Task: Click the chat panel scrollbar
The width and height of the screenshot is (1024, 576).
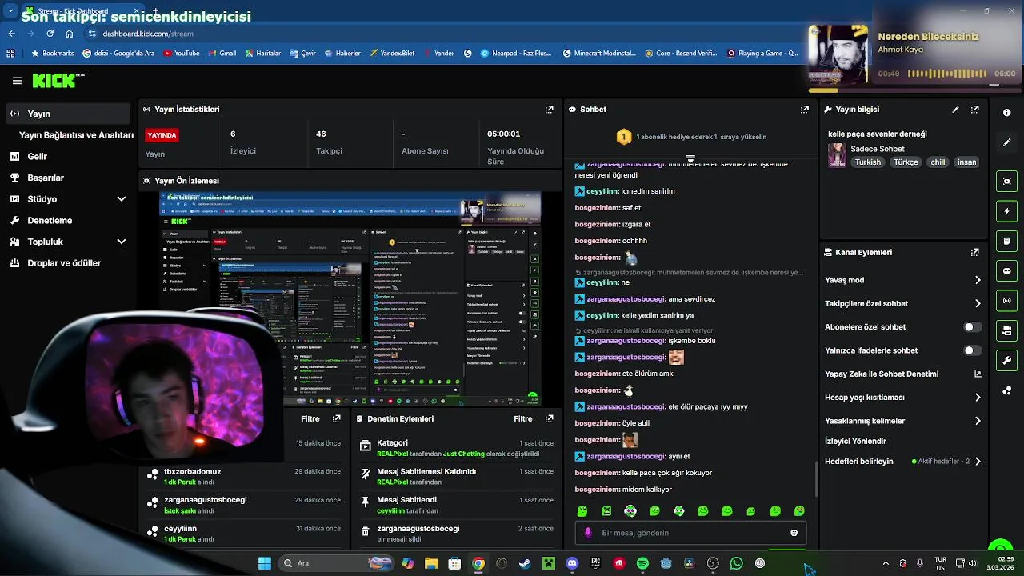Action: point(816,478)
